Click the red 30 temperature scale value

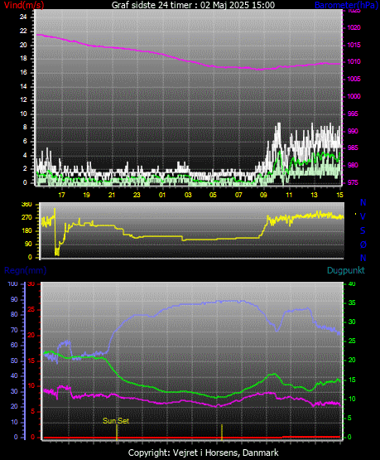coord(31,284)
